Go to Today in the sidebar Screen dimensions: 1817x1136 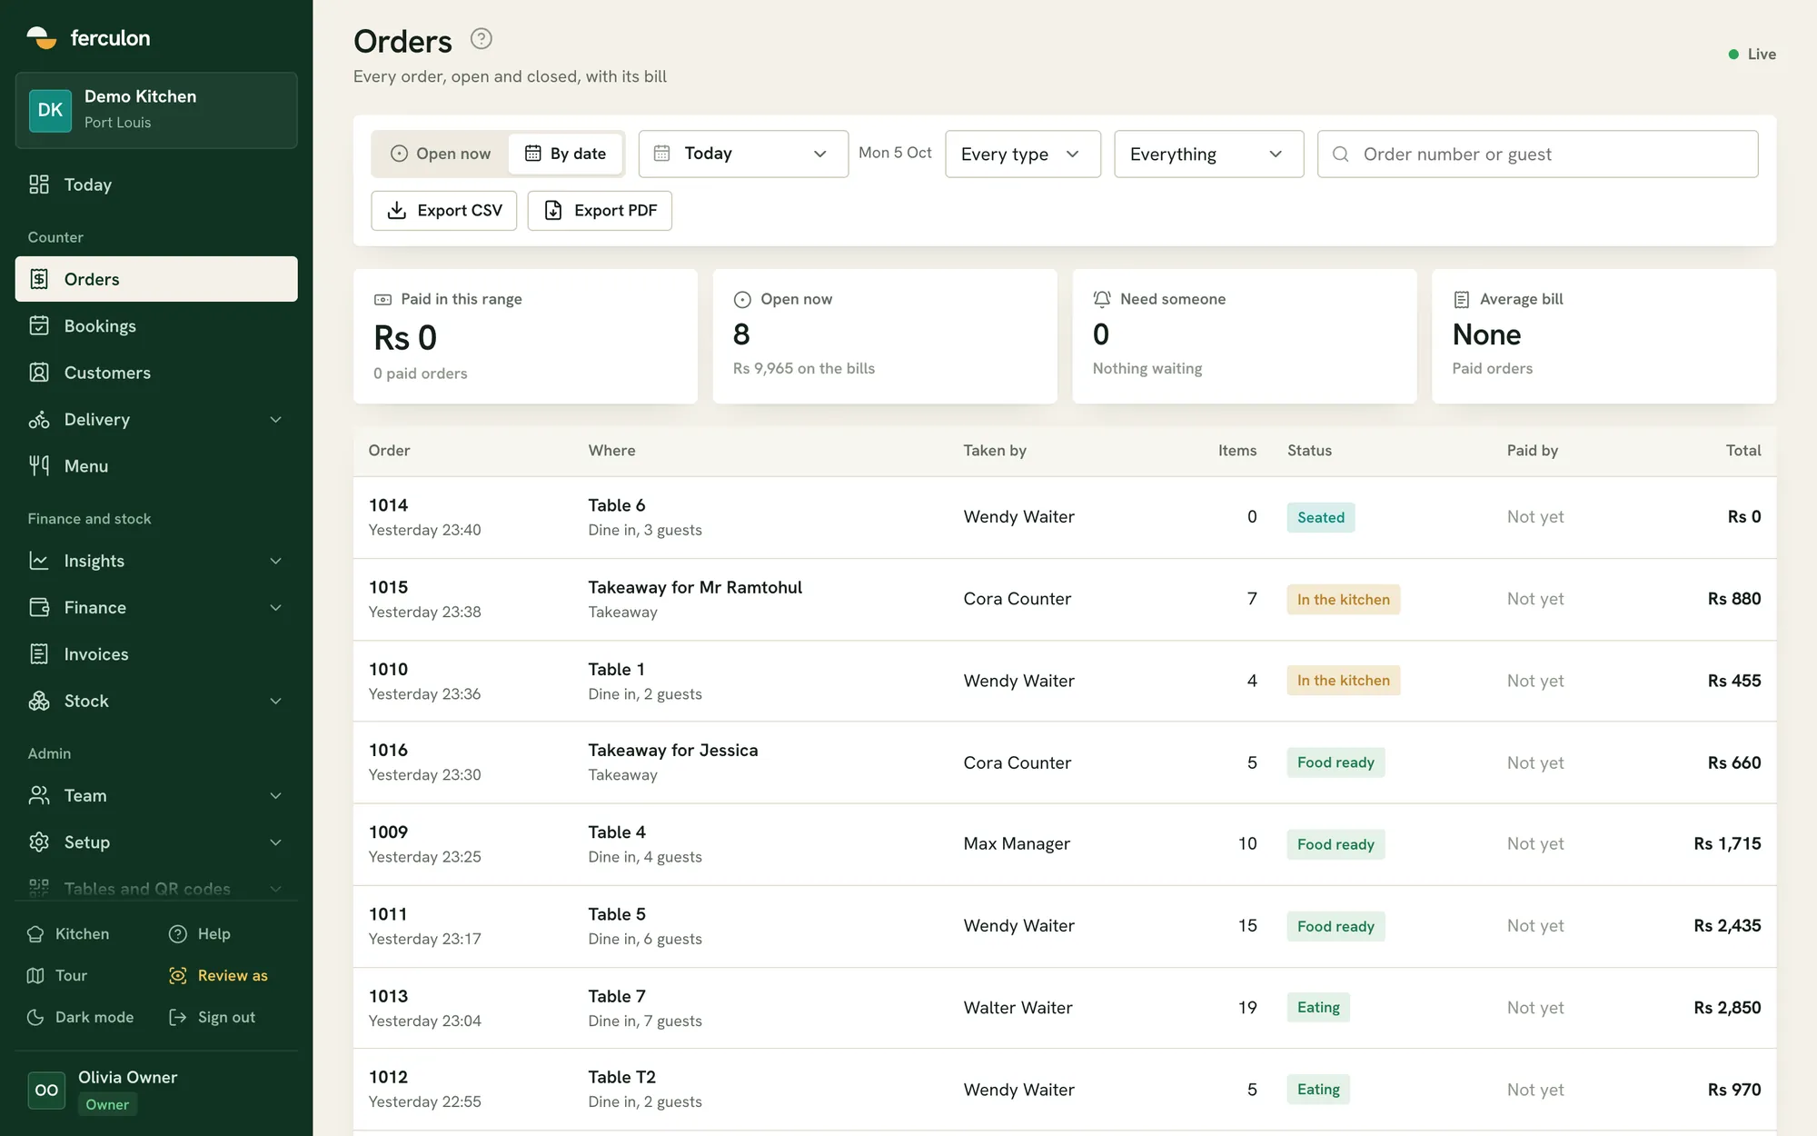[x=156, y=184]
